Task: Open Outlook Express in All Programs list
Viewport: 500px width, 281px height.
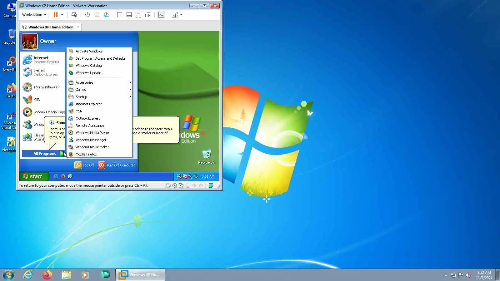Action: tap(99, 118)
